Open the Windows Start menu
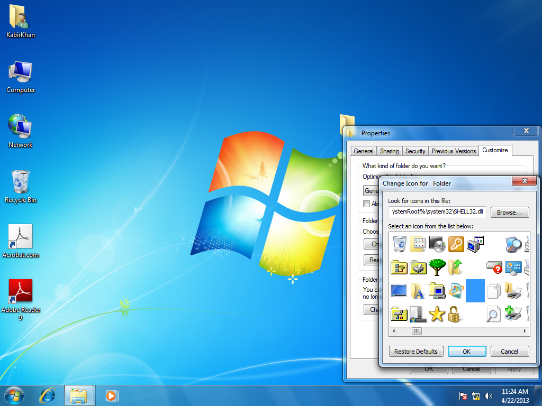Image resolution: width=542 pixels, height=406 pixels. tap(14, 395)
